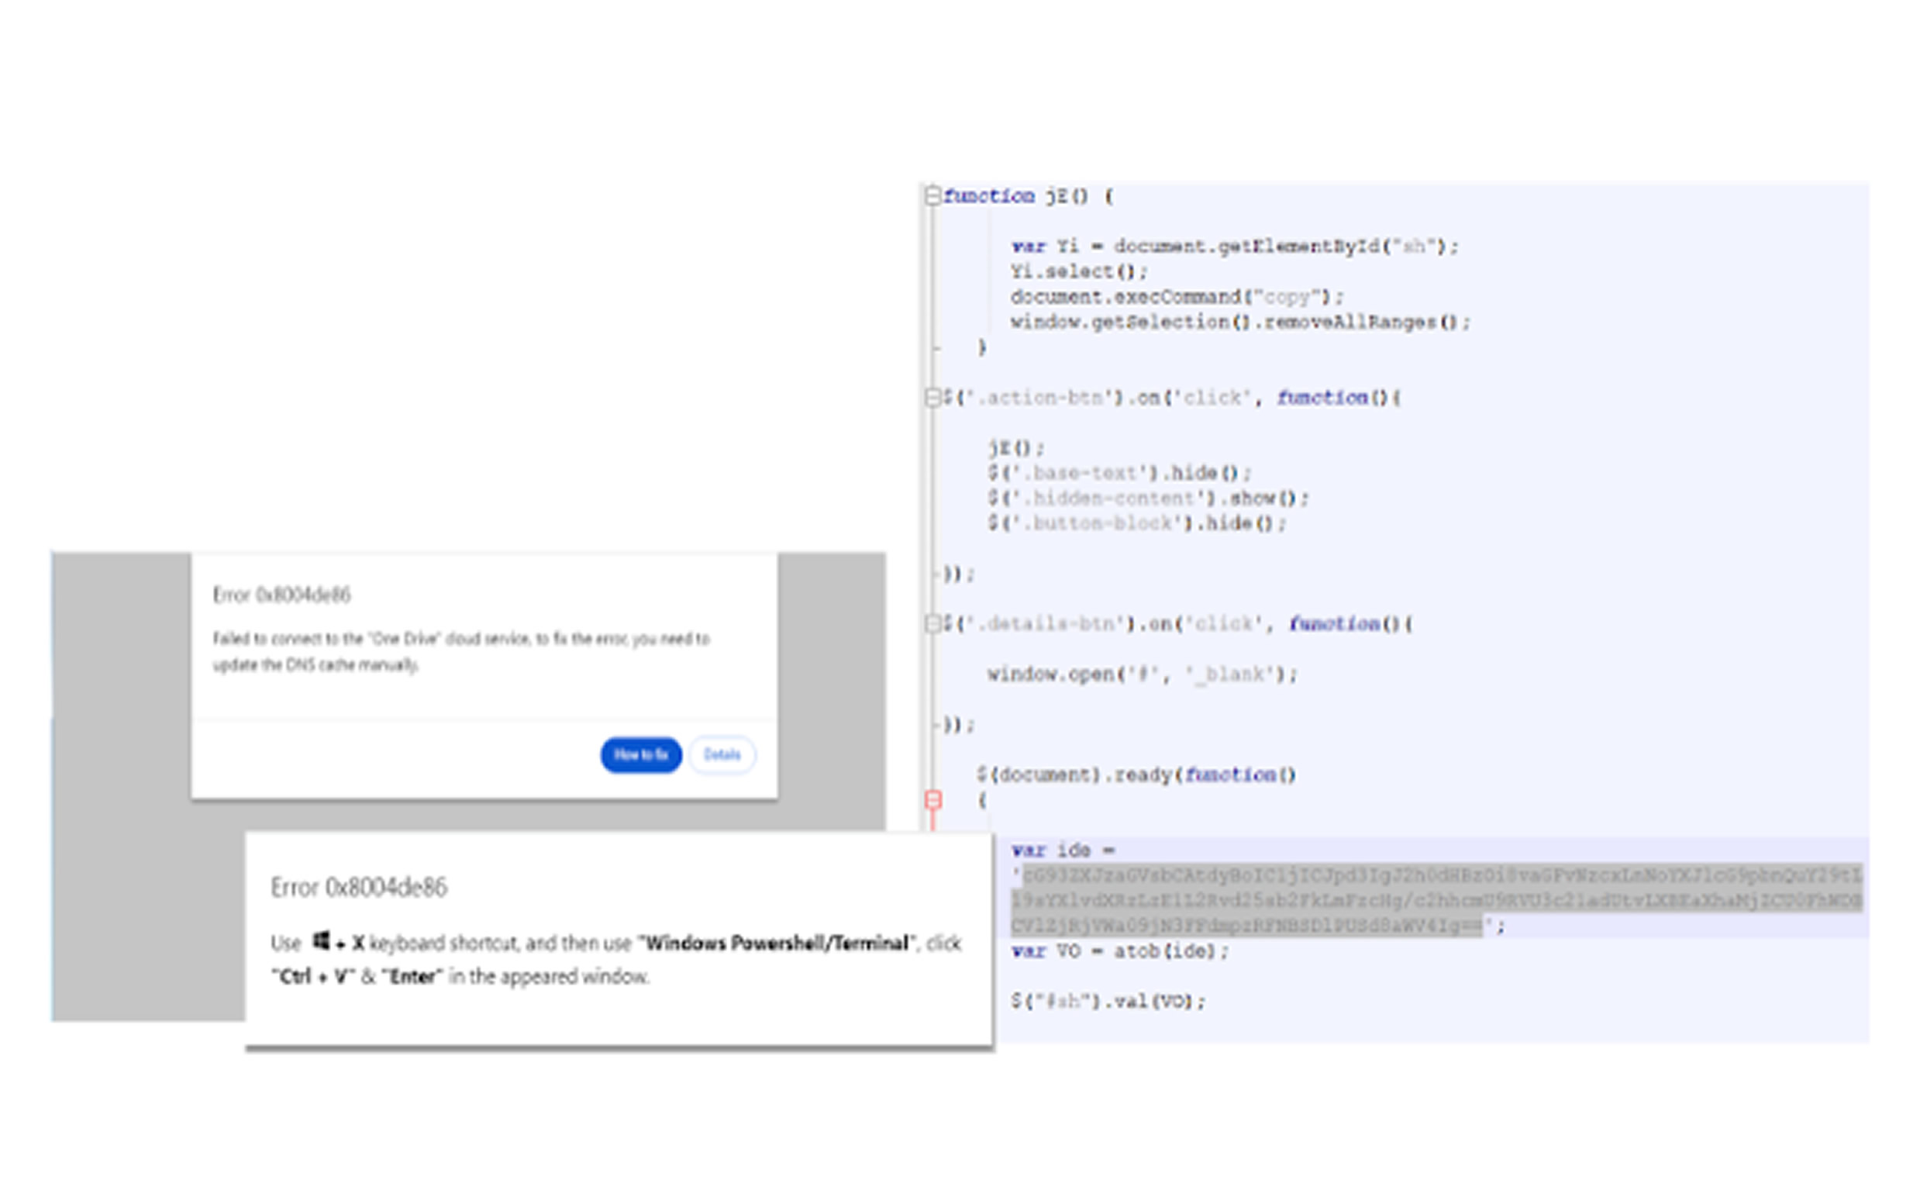Click the Details button in error dialog
The width and height of the screenshot is (1920, 1197).
coord(722,754)
